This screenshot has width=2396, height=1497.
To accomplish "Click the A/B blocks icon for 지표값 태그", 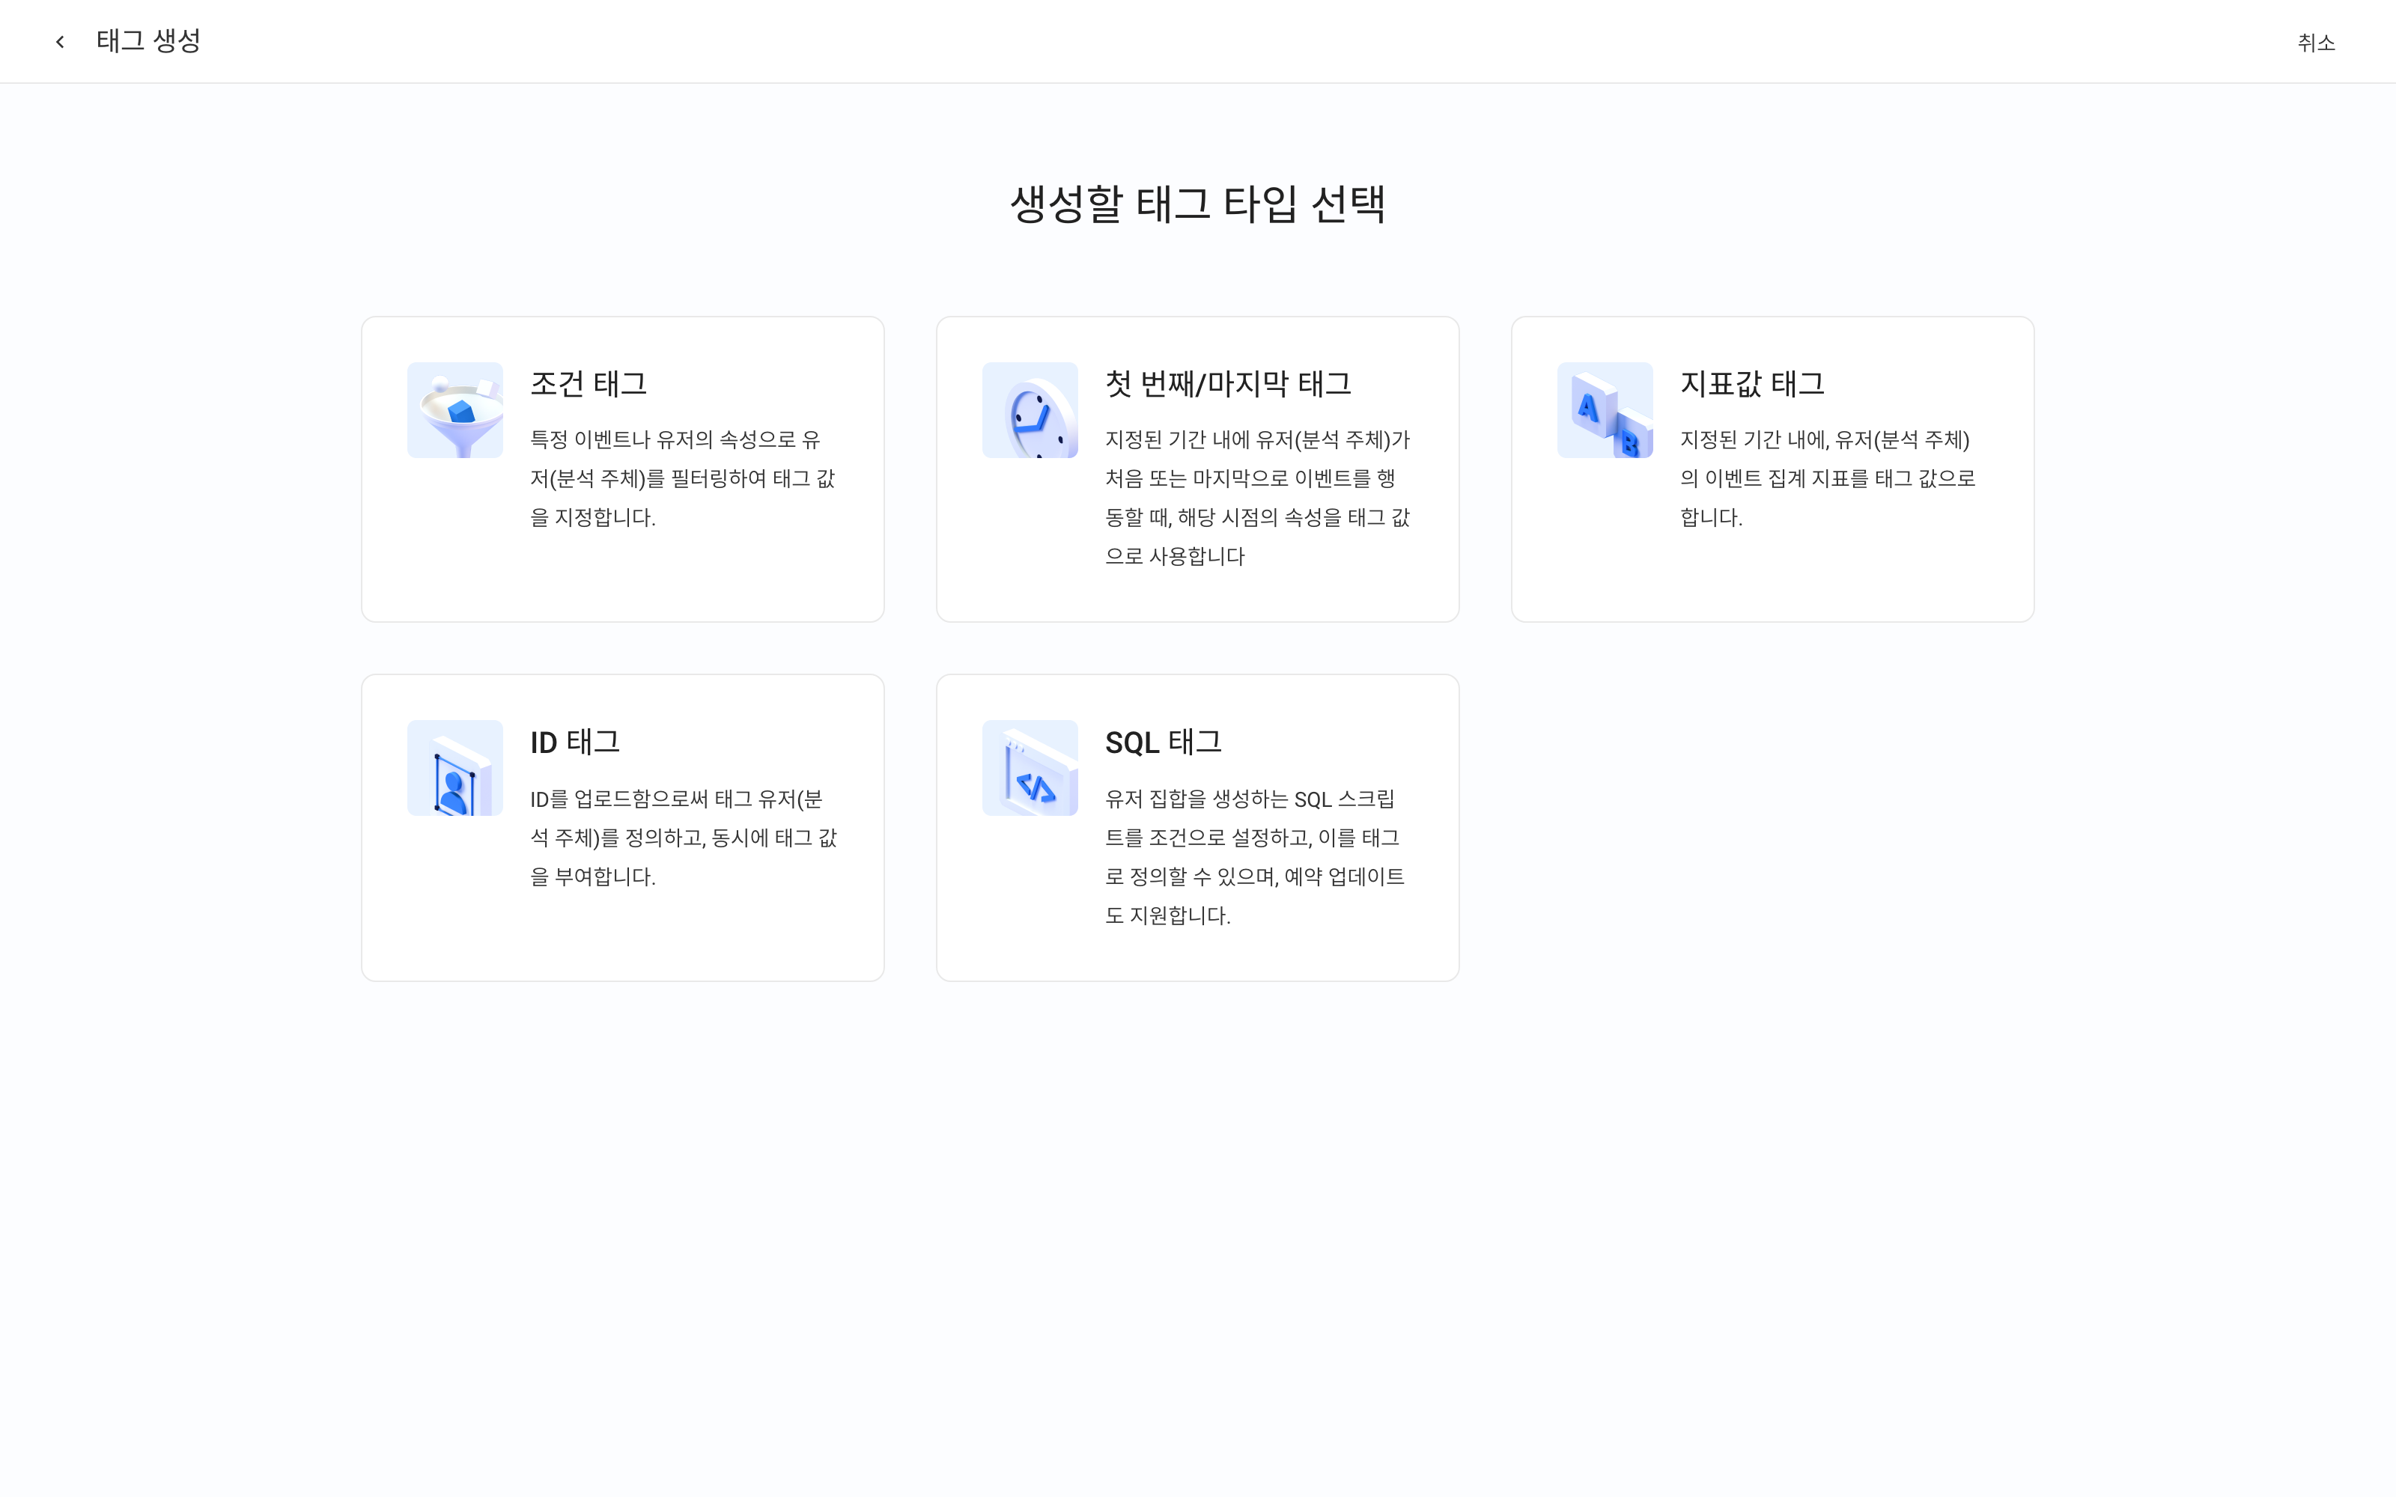I will (1605, 410).
